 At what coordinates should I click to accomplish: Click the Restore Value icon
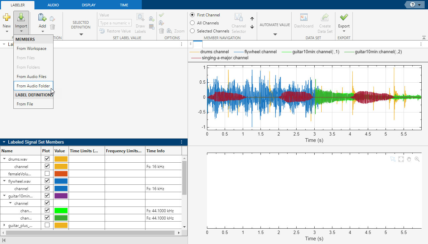[102, 31]
